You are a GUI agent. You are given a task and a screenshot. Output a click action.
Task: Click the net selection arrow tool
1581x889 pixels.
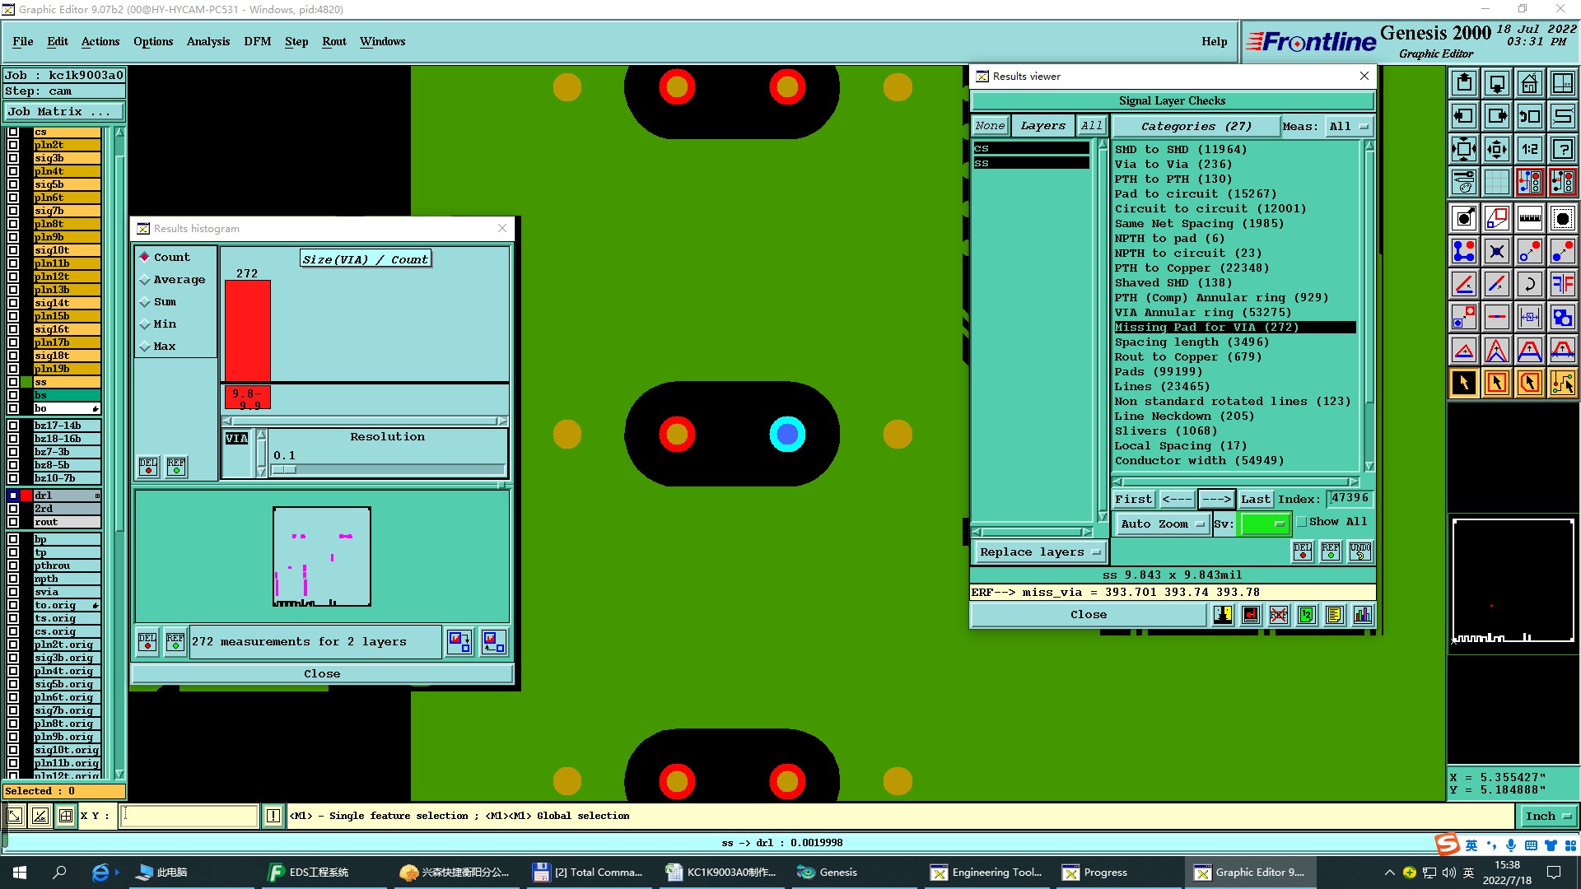coord(1562,383)
